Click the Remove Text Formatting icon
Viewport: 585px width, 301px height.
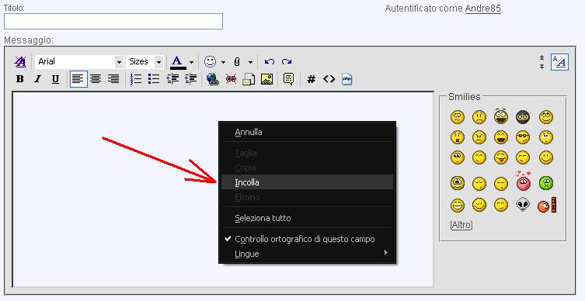click(x=19, y=61)
